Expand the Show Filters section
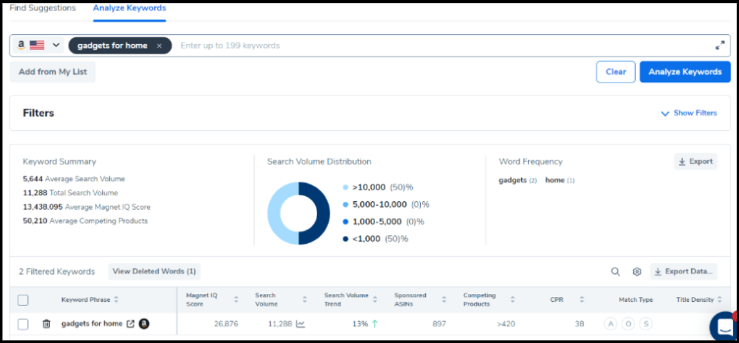The image size is (739, 343). click(689, 113)
